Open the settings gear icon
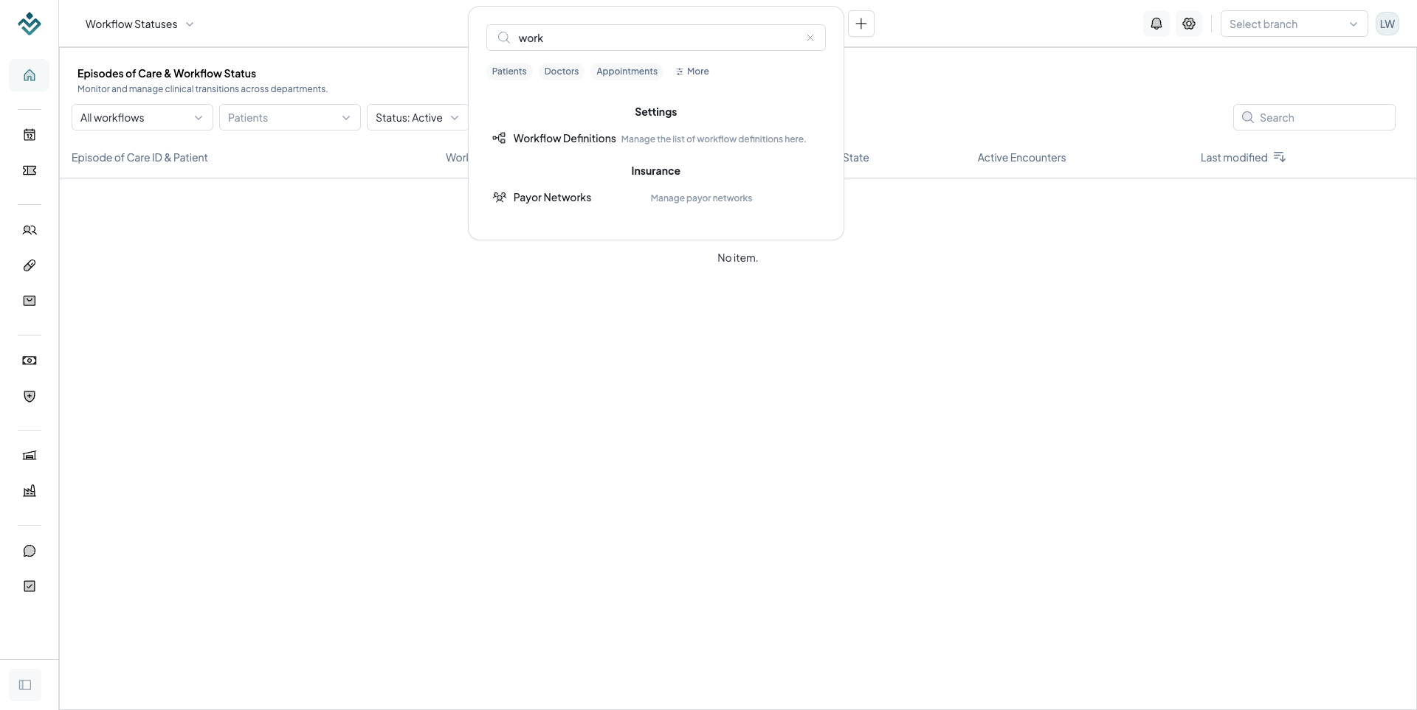 point(1189,24)
